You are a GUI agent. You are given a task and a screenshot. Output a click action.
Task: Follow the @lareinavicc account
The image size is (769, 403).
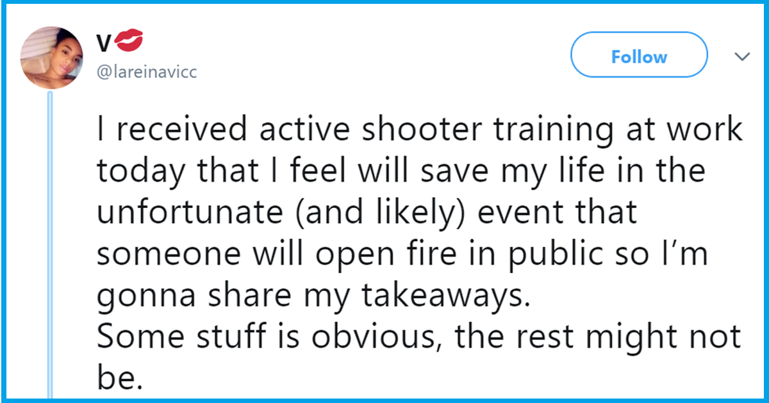639,57
